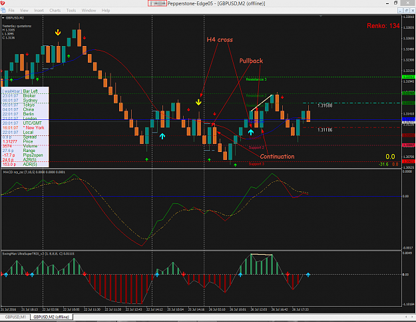Click the 'H4 cross' annotation text
The height and width of the screenshot is (322, 416).
(x=220, y=40)
